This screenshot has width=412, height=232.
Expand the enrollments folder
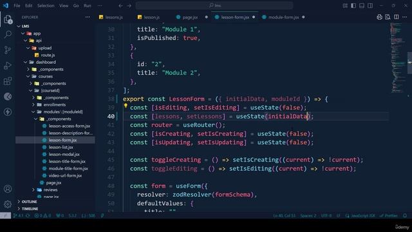tap(54, 104)
